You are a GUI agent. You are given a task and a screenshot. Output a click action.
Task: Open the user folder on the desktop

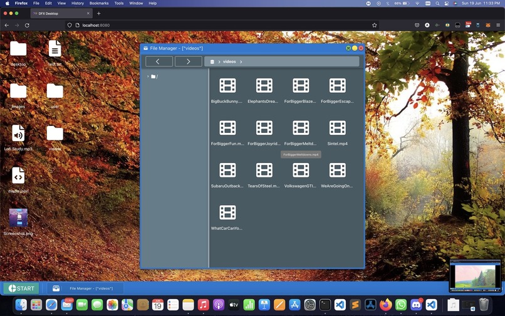55,92
